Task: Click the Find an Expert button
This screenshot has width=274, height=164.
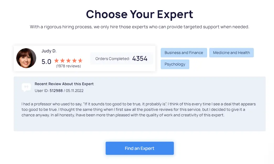Action: click(139, 148)
